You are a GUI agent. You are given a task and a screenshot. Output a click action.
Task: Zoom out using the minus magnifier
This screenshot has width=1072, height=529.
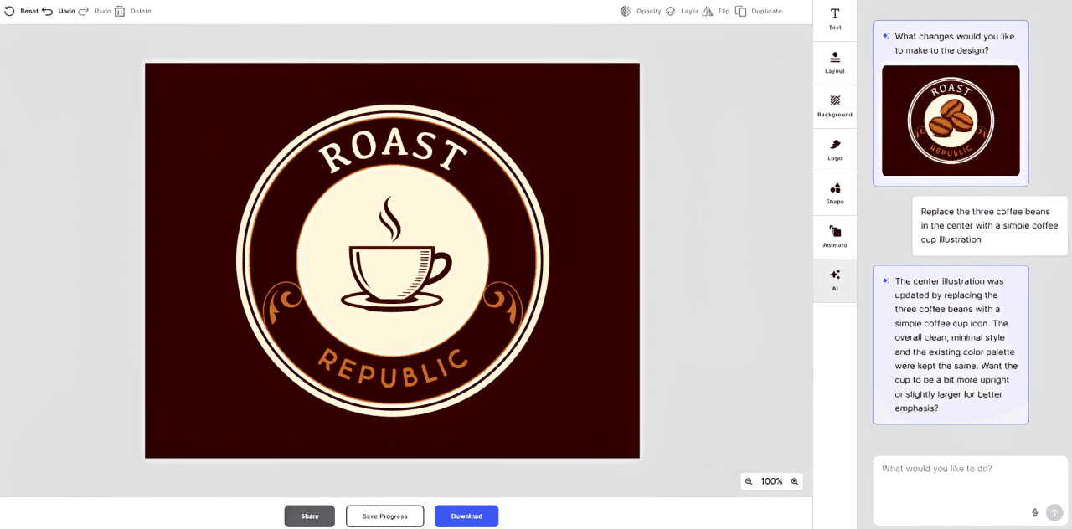coord(750,481)
